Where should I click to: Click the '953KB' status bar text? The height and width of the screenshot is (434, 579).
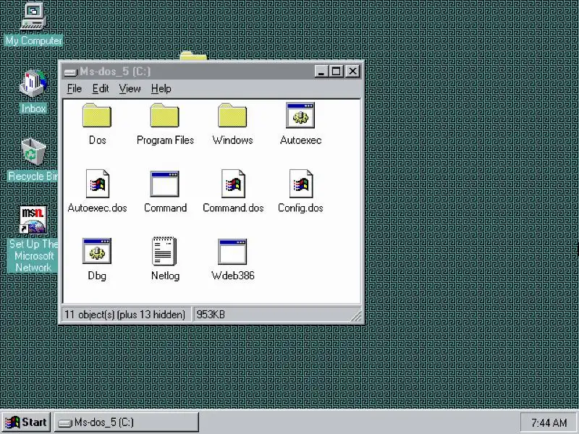point(211,315)
